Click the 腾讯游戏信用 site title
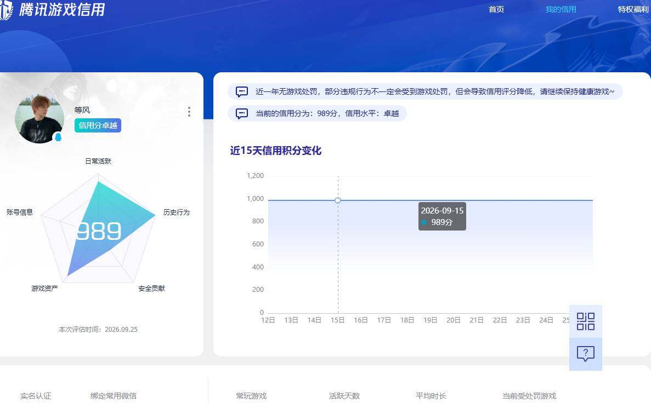 [x=62, y=9]
